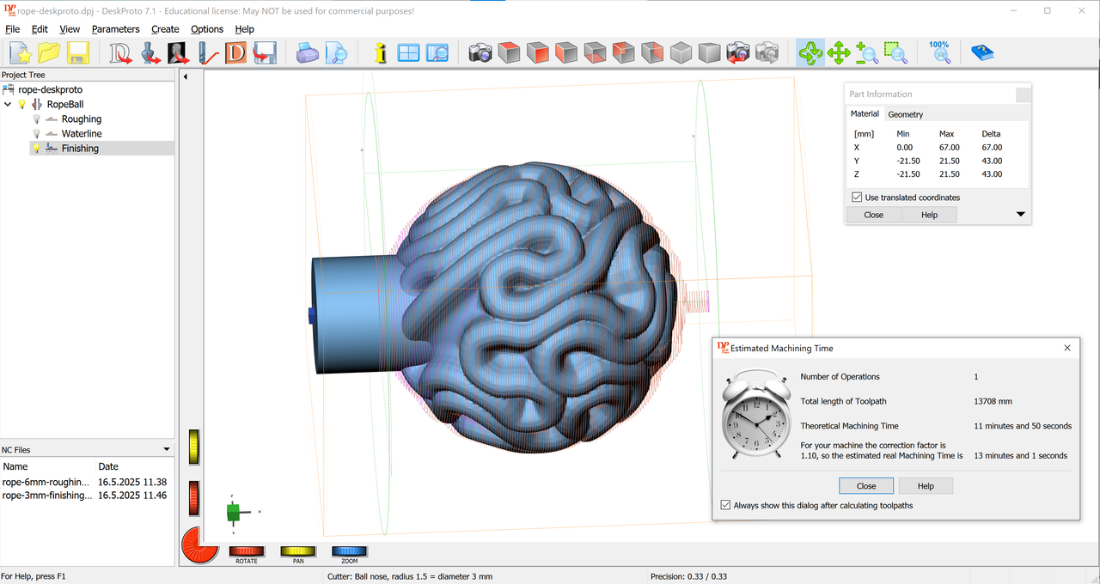
Task: Click the camera snapshot toolbar icon
Action: point(480,52)
